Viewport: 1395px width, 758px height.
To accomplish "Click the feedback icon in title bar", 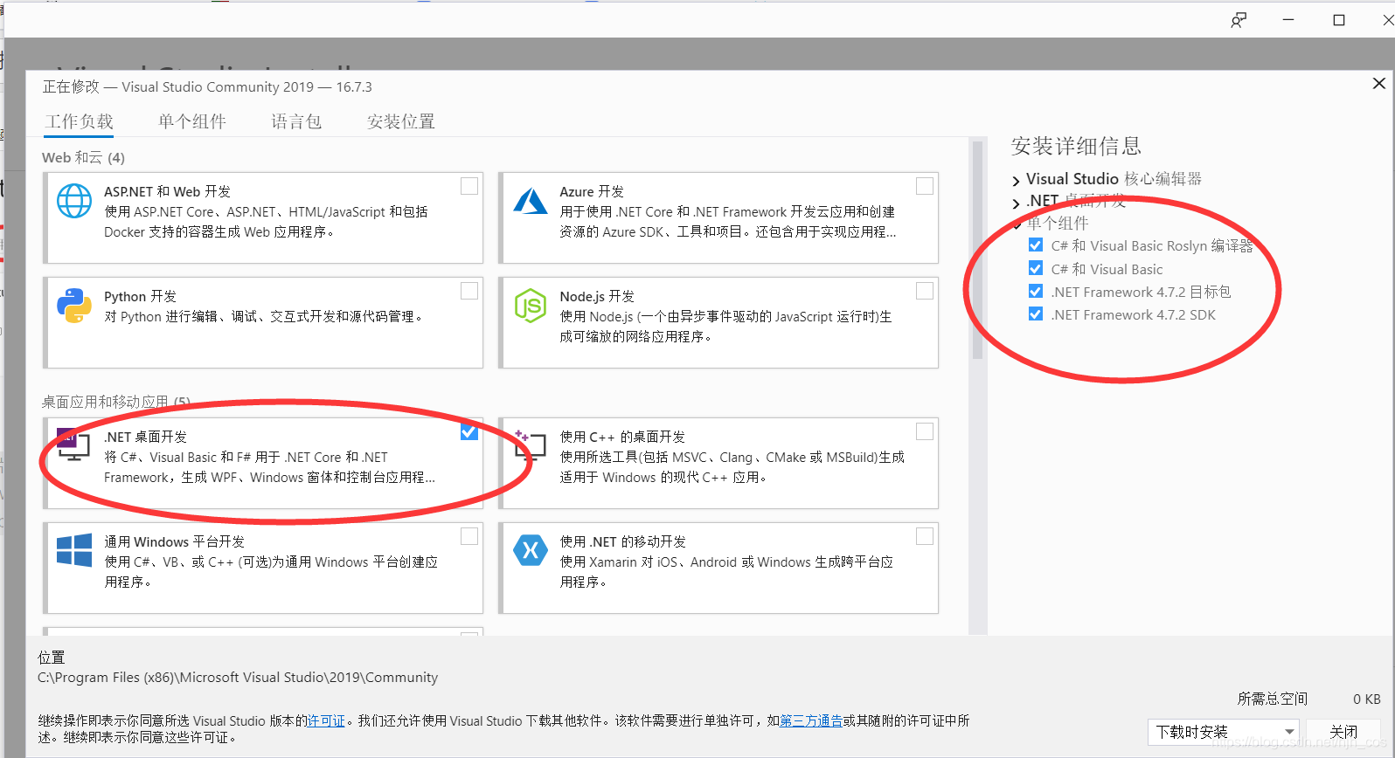I will point(1239,20).
